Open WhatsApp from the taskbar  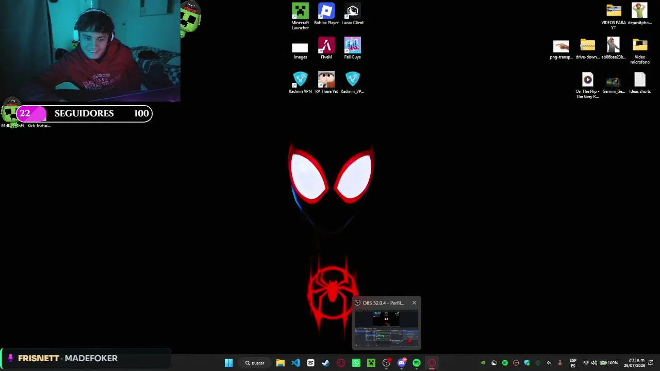(356, 363)
